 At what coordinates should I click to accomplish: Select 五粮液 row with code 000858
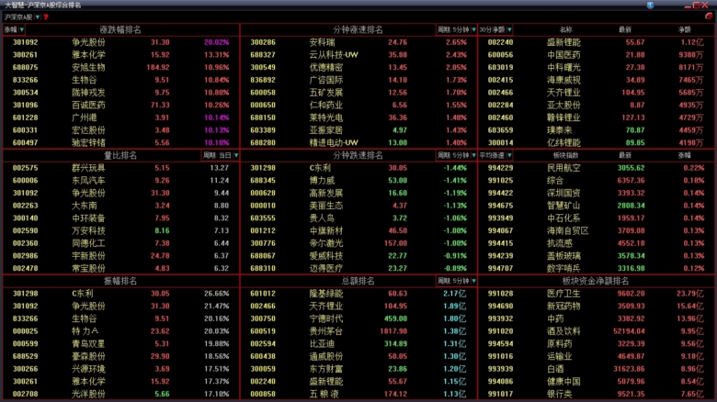358,394
